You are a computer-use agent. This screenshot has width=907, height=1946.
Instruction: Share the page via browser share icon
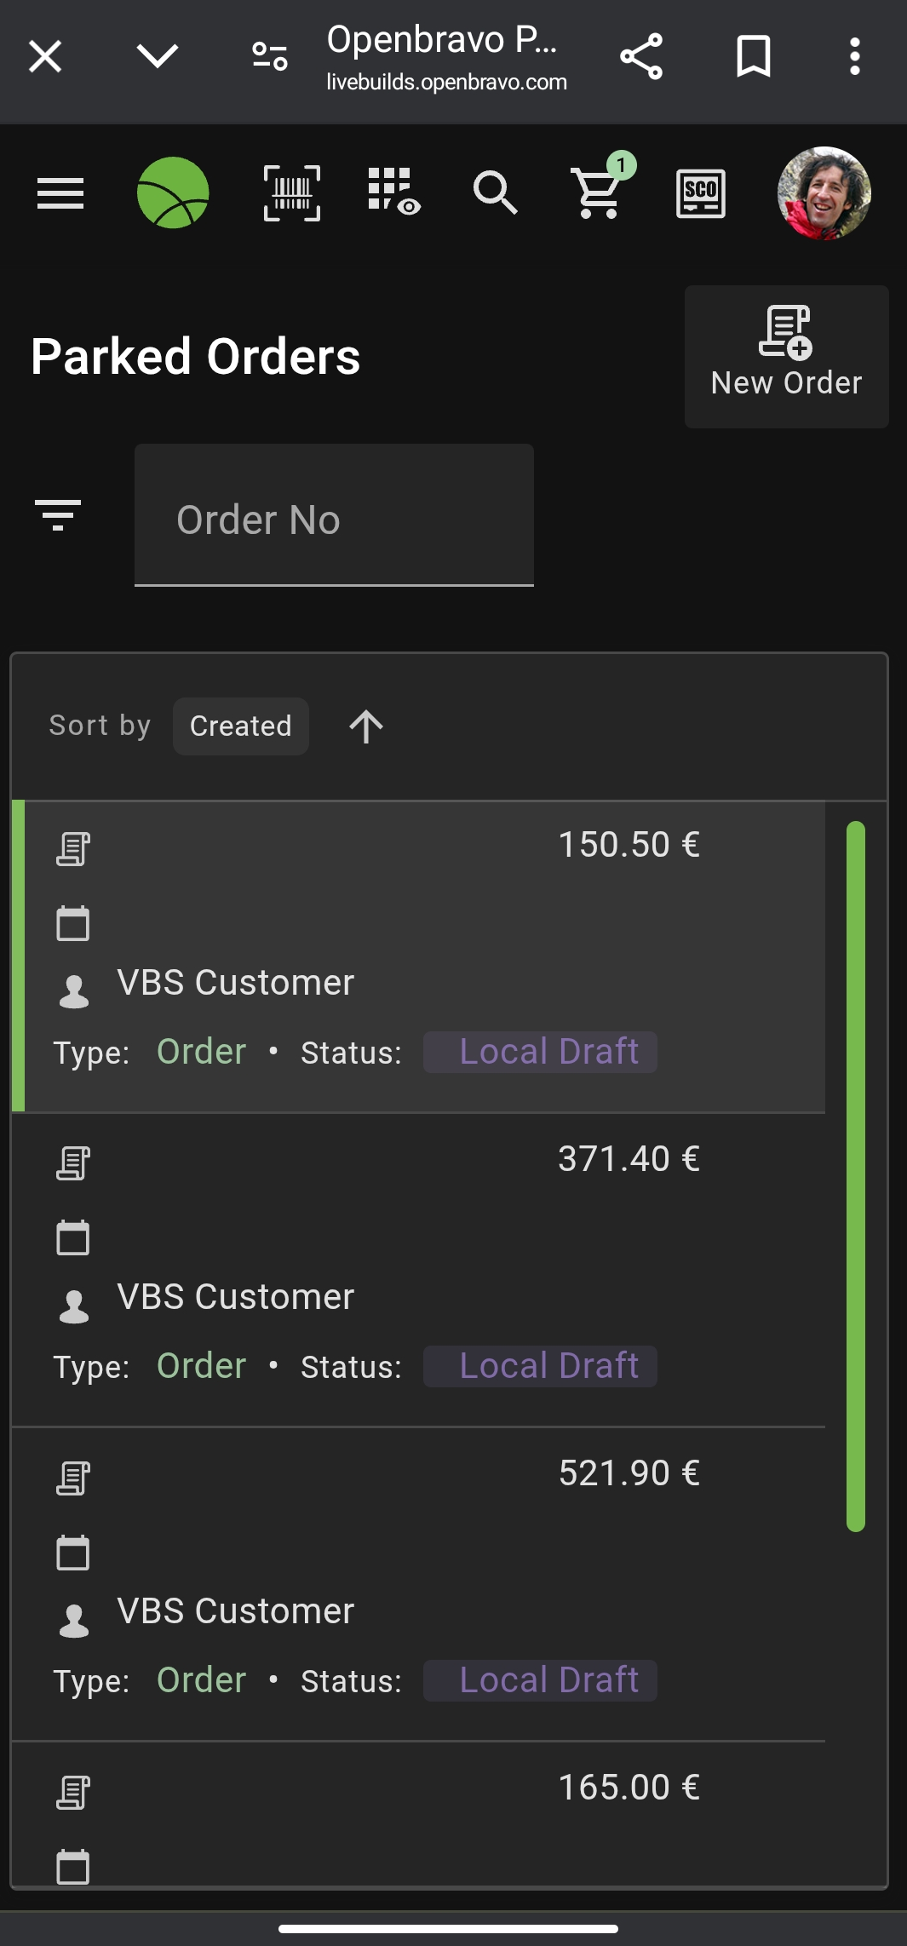(x=641, y=57)
